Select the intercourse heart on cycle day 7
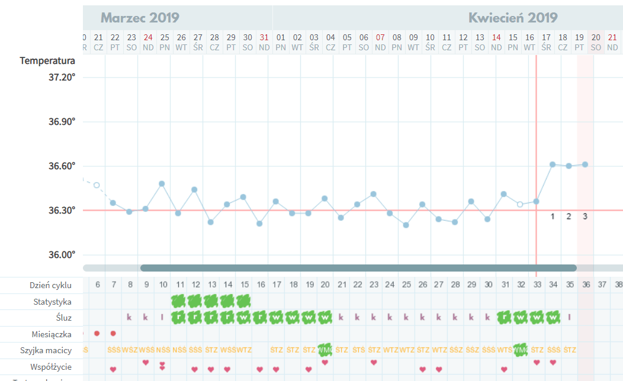This screenshot has height=381, width=623. (113, 370)
